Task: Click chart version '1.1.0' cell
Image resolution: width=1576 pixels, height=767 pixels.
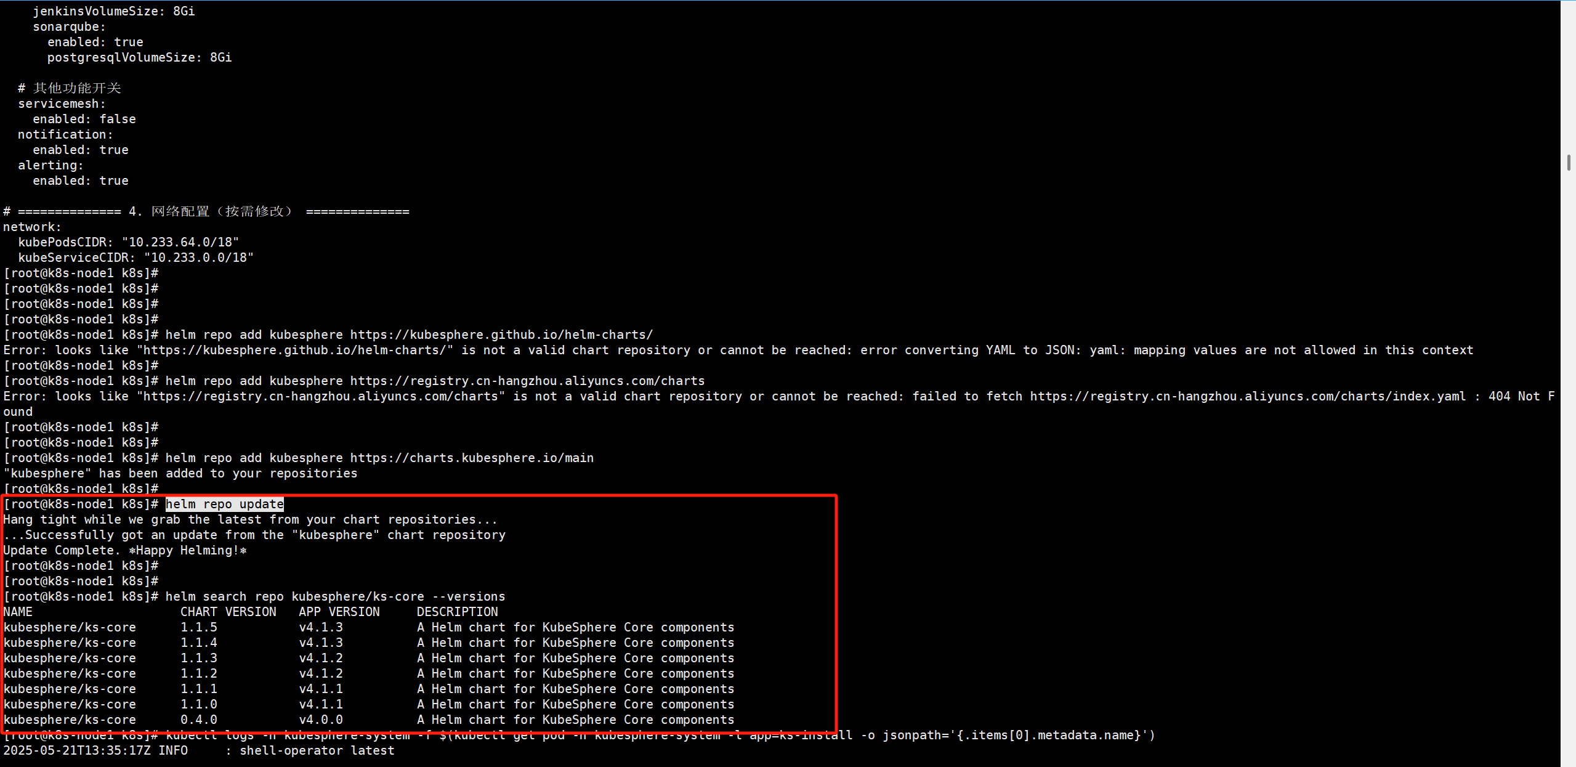Action: point(199,704)
